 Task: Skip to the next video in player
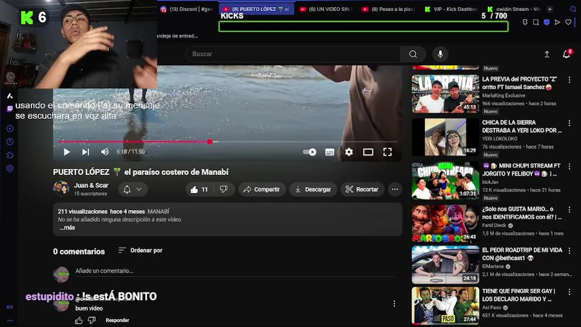tap(85, 152)
